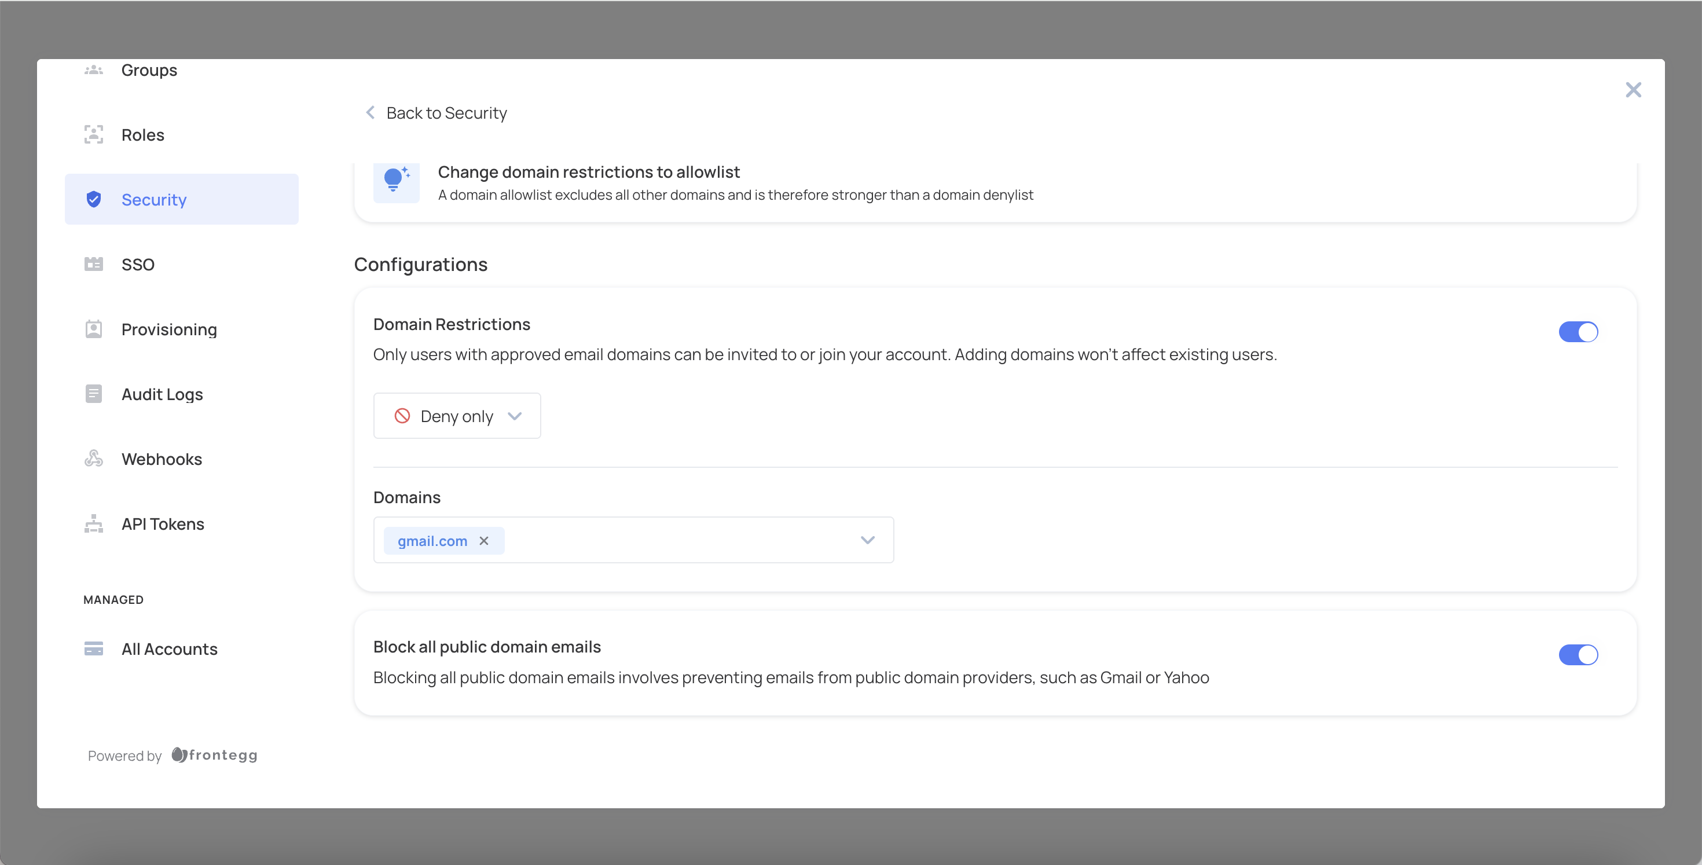Click the SSO sidebar icon
The image size is (1702, 865).
pos(94,265)
